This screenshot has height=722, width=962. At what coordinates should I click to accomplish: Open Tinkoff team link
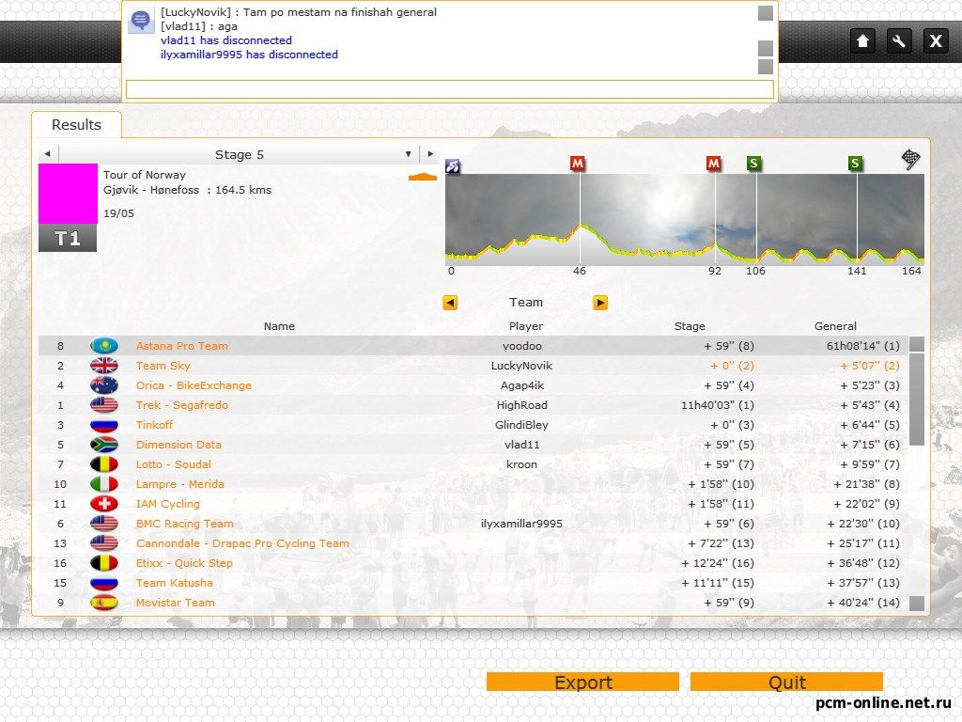(155, 424)
